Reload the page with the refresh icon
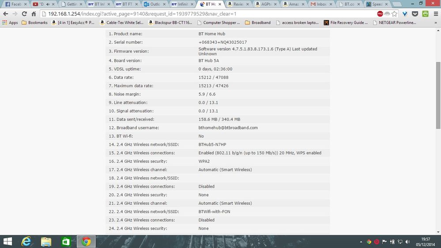 (24, 14)
